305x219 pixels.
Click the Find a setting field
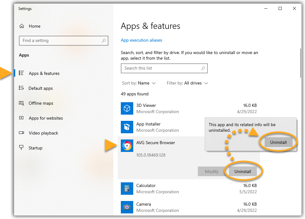click(61, 41)
